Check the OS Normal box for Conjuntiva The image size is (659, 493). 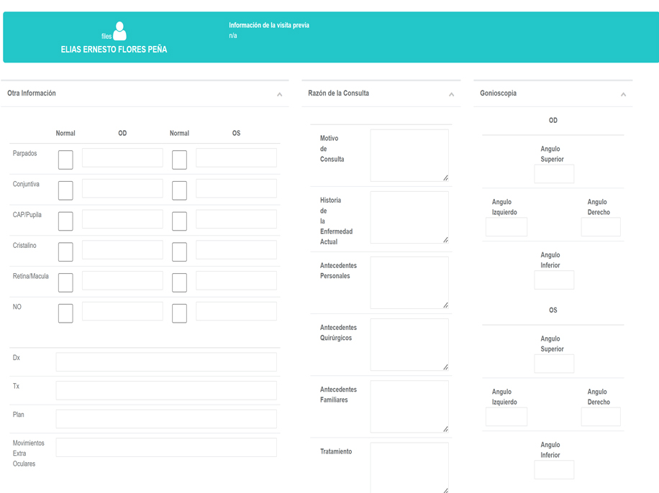pyautogui.click(x=179, y=190)
